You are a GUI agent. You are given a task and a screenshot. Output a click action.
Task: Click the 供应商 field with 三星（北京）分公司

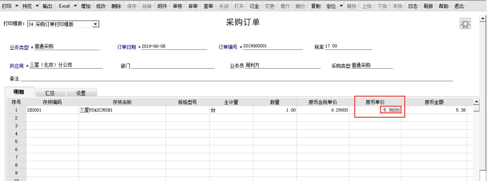(66, 65)
